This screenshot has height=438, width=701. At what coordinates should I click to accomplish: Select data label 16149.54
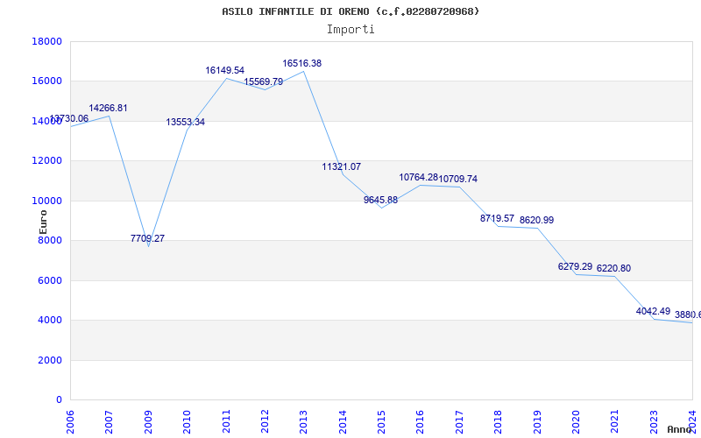tap(225, 71)
